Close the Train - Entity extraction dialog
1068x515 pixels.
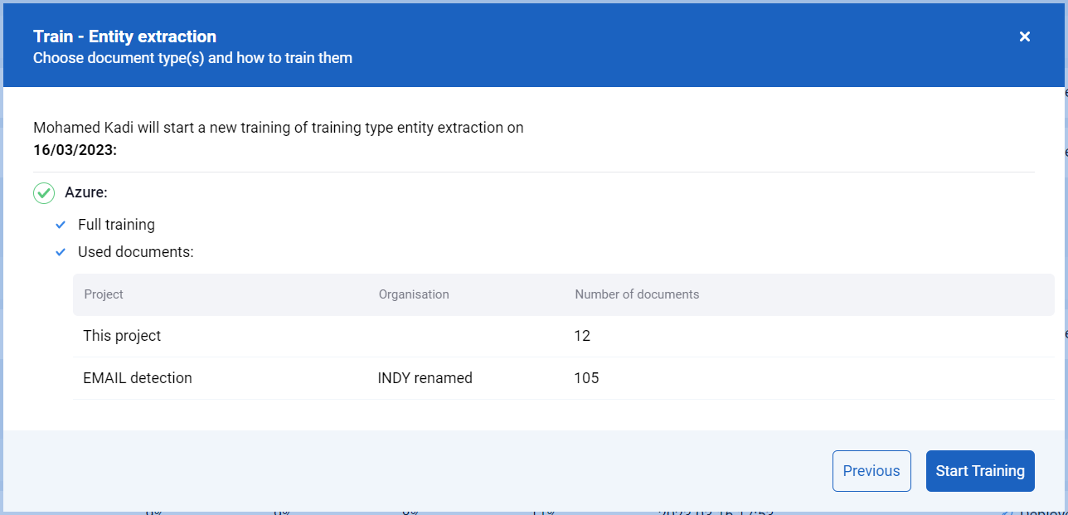[1025, 36]
